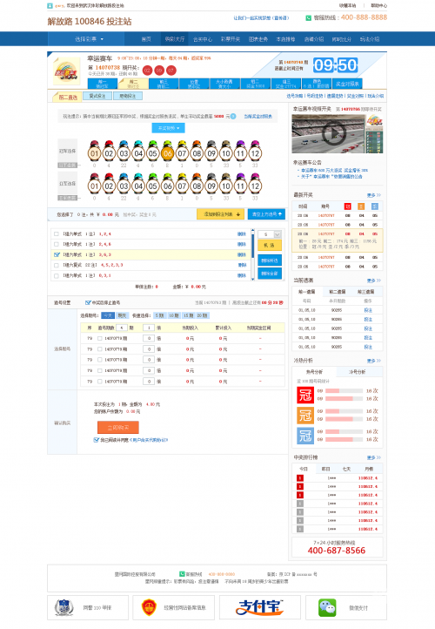Open the lottery selection dropdown in navbar
This screenshot has width=435, height=629.
click(89, 39)
